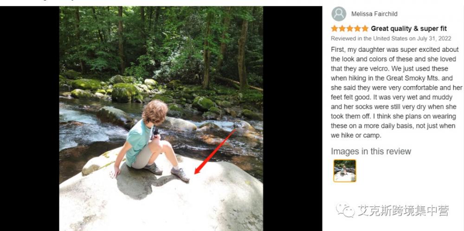The height and width of the screenshot is (231, 464).
Task: Click Melissa Fairchild's profile avatar icon
Action: click(x=339, y=14)
